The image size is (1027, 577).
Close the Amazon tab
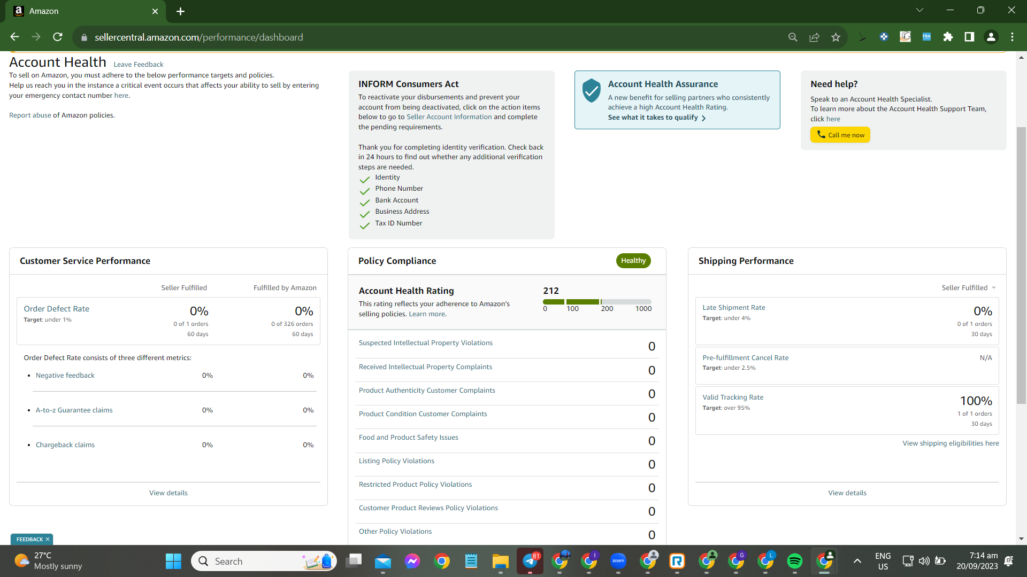pos(155,11)
